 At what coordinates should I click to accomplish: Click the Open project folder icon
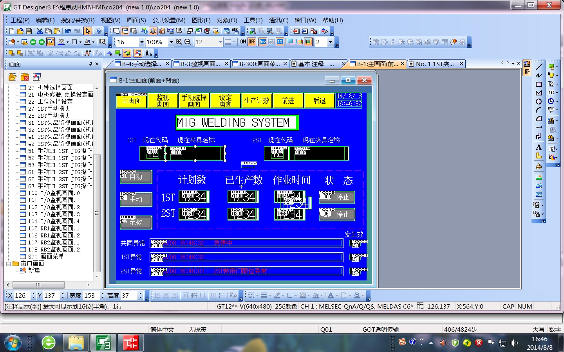click(x=20, y=31)
